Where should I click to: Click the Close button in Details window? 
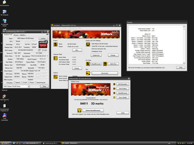[181, 67]
